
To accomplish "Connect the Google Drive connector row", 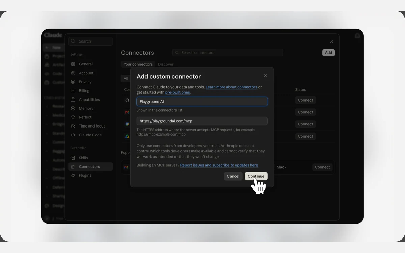I will pos(305,136).
